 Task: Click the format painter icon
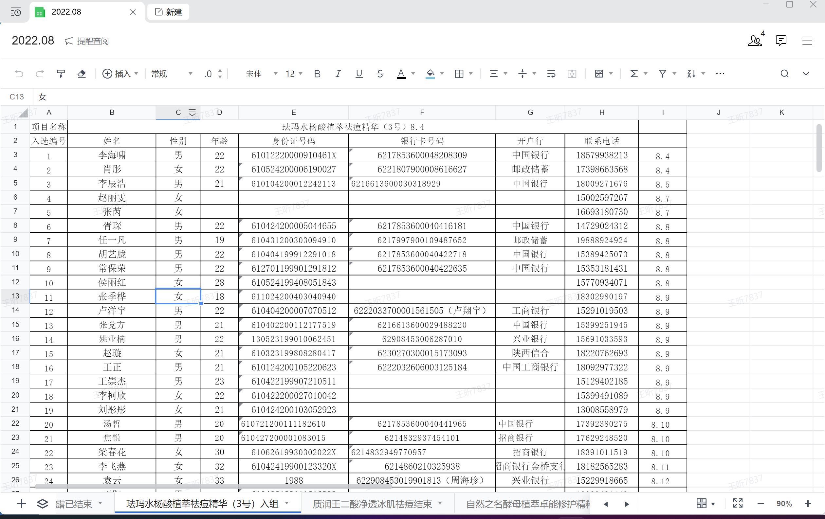(x=61, y=74)
